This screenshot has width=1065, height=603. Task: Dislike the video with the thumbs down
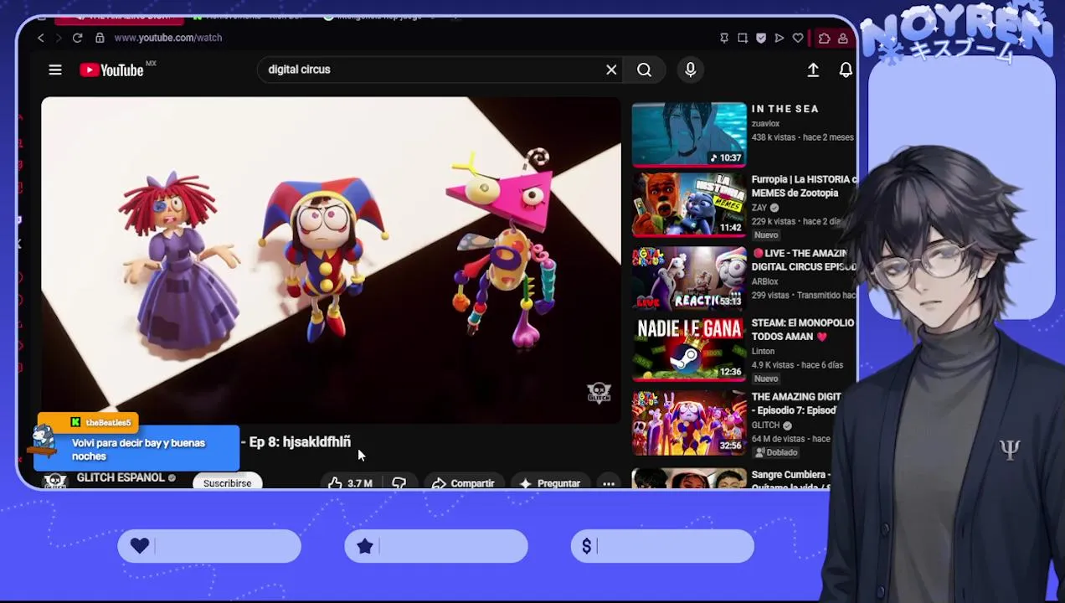point(399,483)
